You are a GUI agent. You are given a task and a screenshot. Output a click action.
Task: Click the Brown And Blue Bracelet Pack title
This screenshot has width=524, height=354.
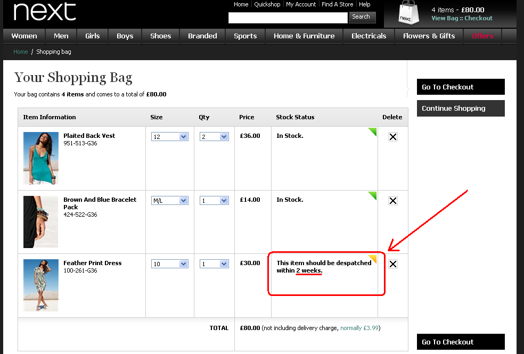(100, 203)
